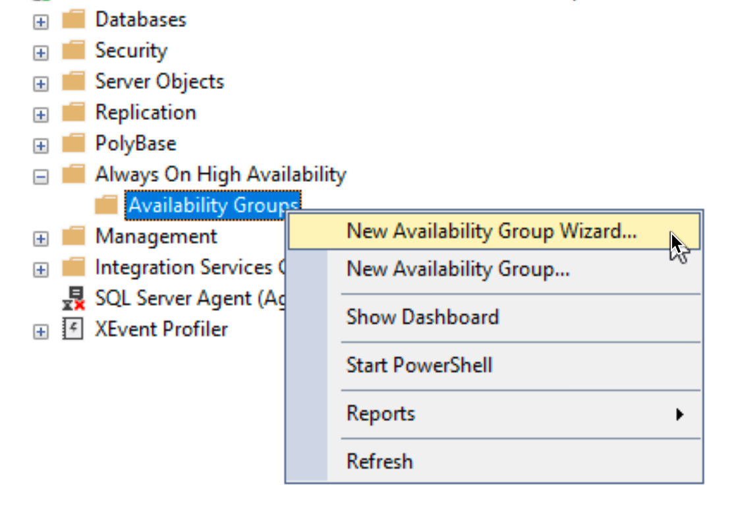Choose New Availability Group Wizard menu entry
Viewport: 734px width, 514px height.
point(494,231)
